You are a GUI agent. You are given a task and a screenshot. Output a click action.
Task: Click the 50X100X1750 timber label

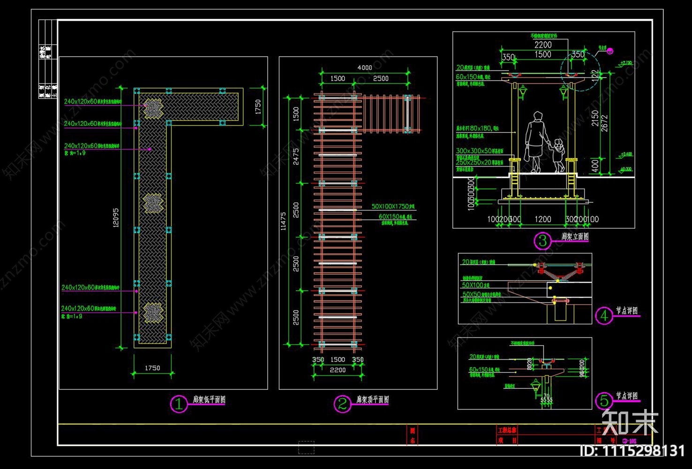click(393, 206)
